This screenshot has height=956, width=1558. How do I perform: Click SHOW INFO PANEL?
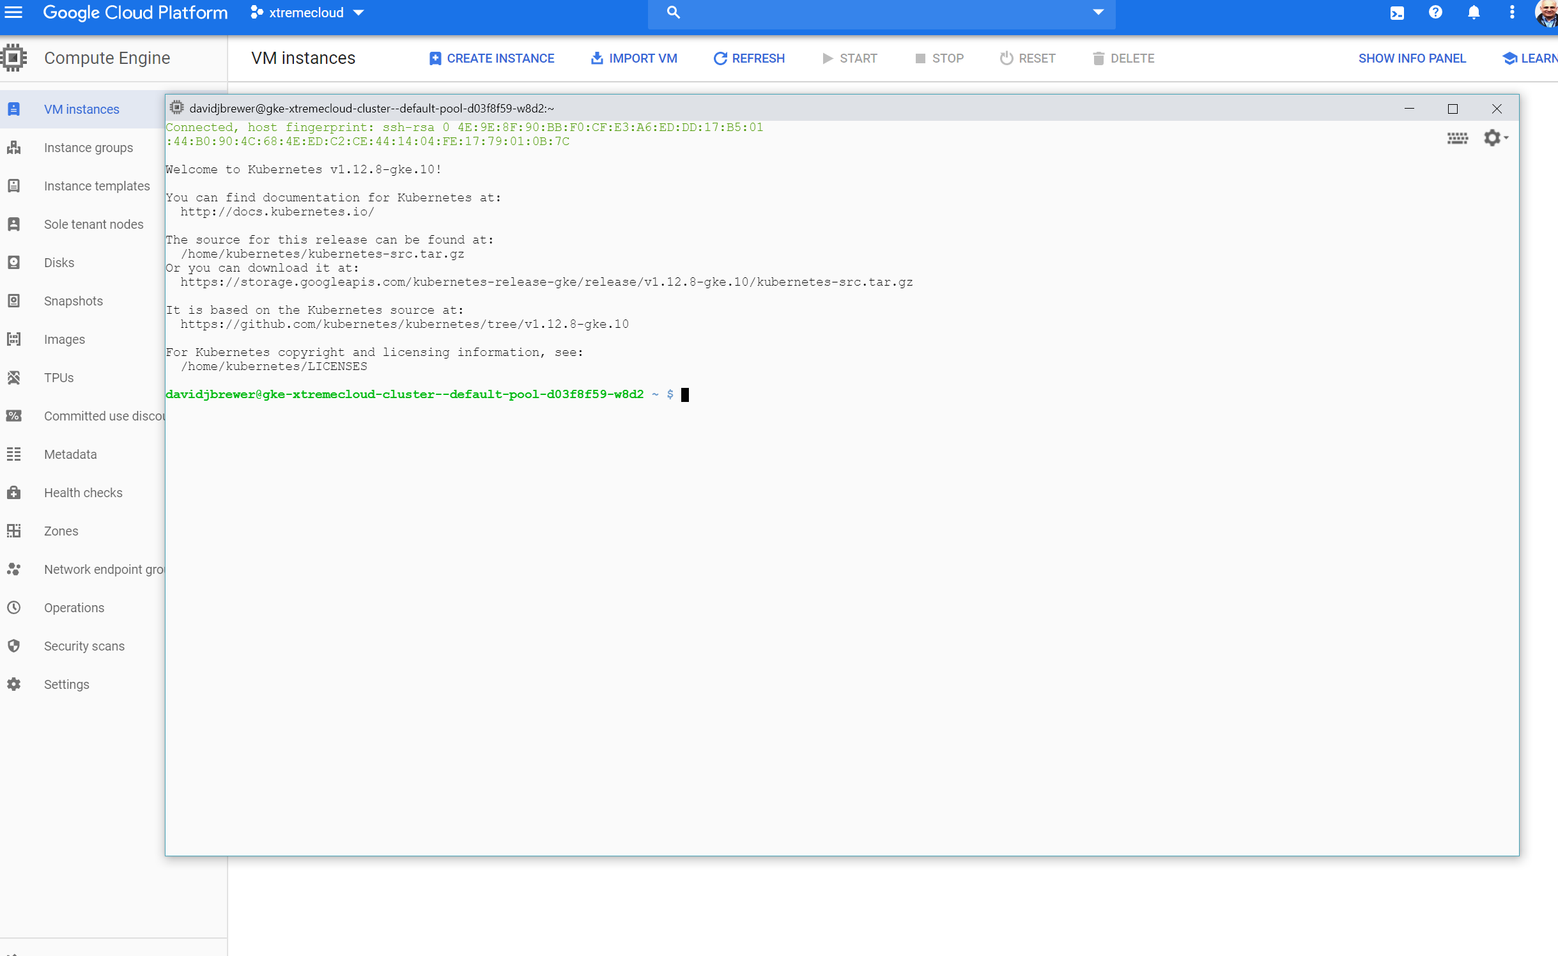(1412, 58)
